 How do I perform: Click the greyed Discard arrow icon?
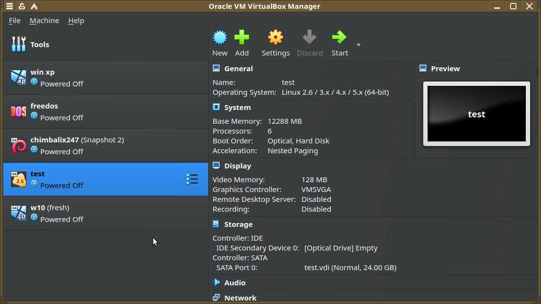309,37
